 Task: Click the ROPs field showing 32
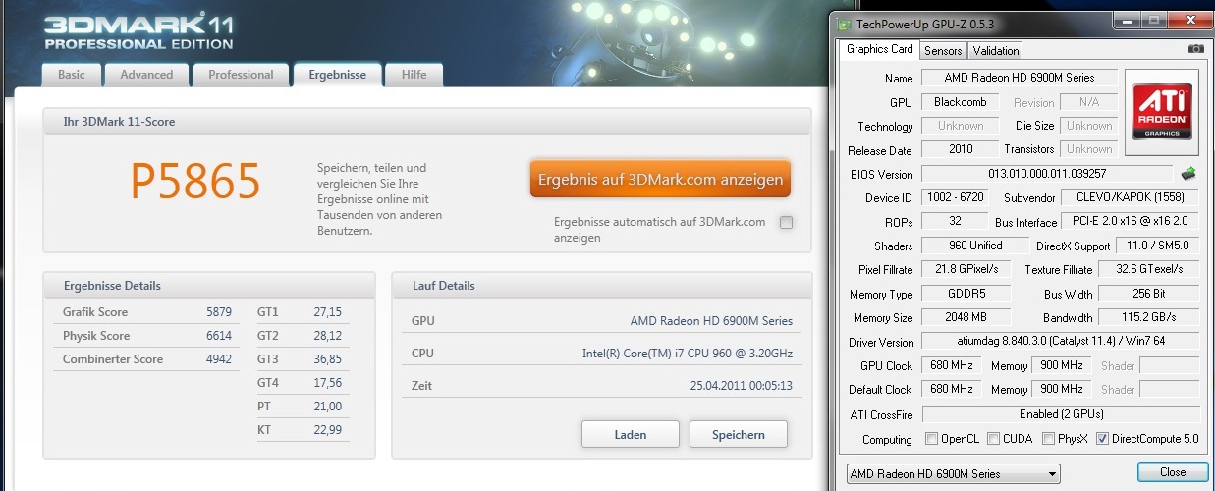956,222
